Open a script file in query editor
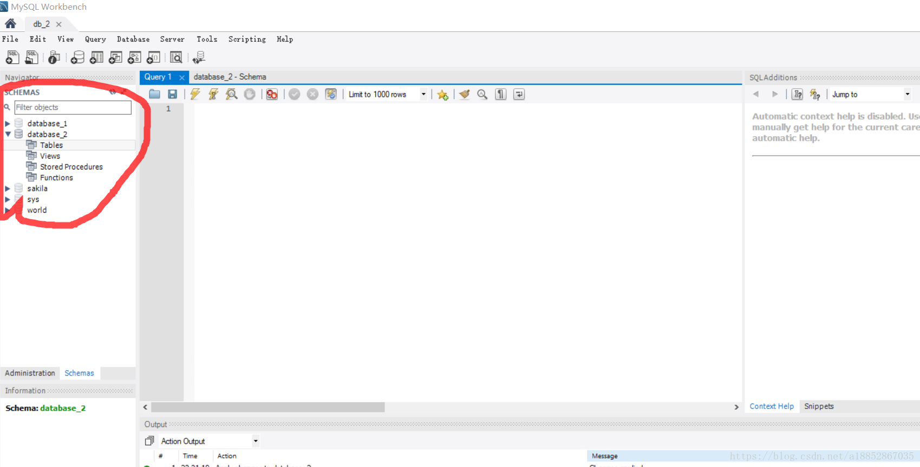Viewport: 920px width, 467px height. pos(154,94)
